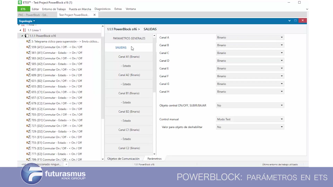333x187 pixels.
Task: Open the Diagnósticos menu
Action: pyautogui.click(x=102, y=9)
